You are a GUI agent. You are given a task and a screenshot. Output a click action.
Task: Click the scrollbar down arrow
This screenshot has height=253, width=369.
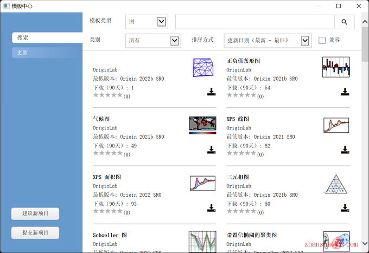click(365, 243)
